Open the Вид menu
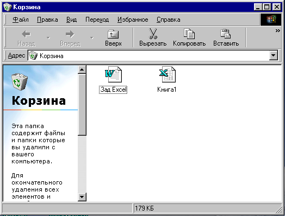 point(71,20)
